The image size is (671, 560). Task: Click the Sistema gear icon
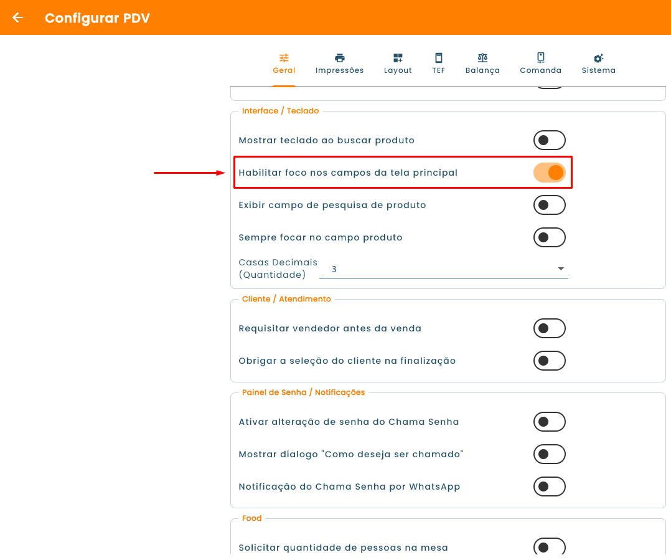[599, 58]
